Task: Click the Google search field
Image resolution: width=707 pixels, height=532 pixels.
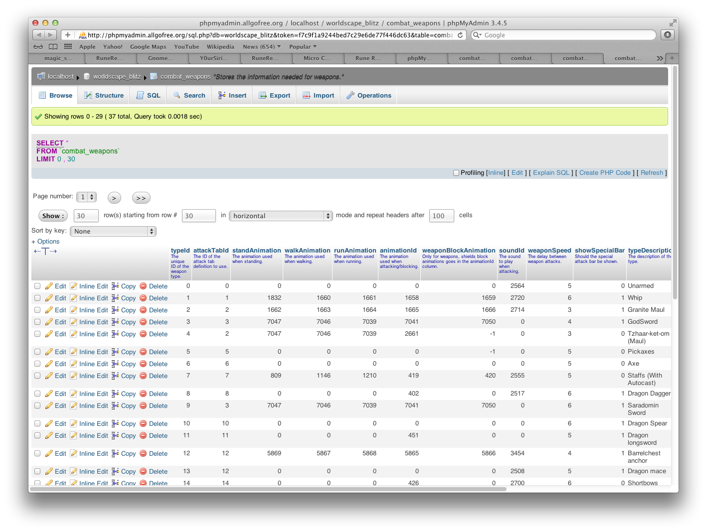Action: click(x=563, y=35)
